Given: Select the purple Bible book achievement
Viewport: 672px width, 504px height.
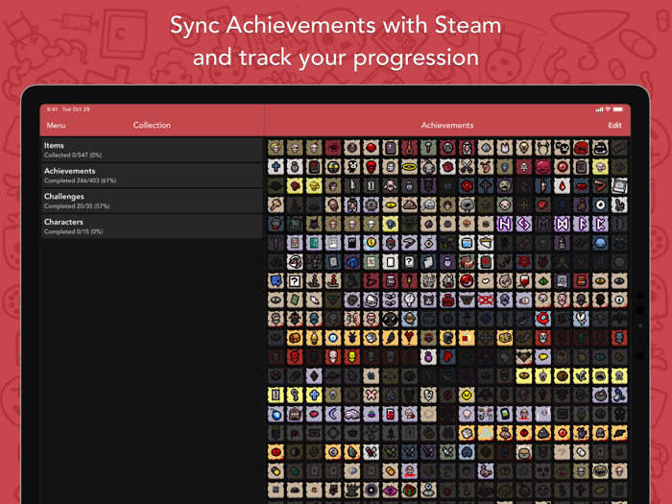Looking at the screenshot, I should [391, 148].
